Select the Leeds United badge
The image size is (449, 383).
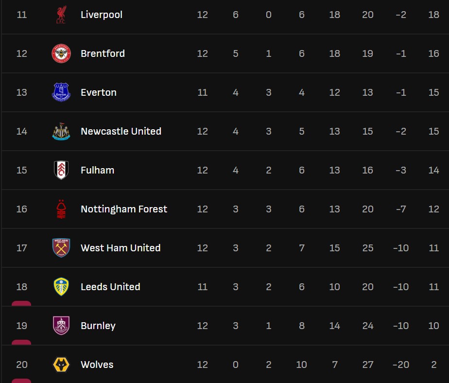[x=61, y=287]
